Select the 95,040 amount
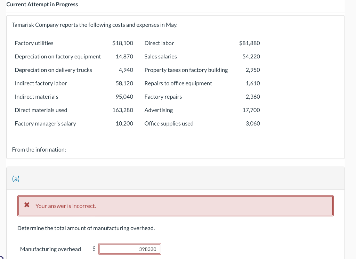The width and height of the screenshot is (356, 259). click(124, 97)
